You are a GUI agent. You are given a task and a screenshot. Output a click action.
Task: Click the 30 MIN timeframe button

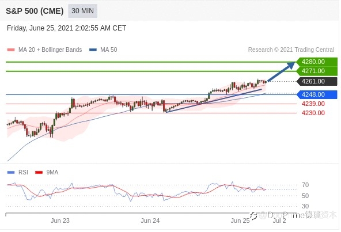point(82,11)
